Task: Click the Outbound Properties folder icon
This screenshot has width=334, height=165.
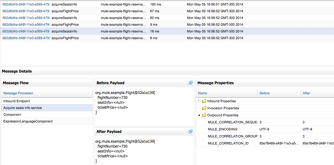Action: pos(204,115)
